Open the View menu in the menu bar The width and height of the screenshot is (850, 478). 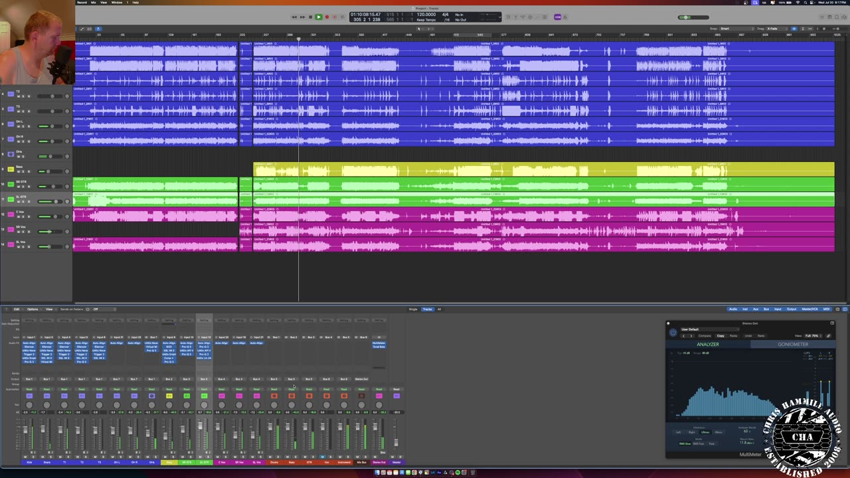pos(104,2)
